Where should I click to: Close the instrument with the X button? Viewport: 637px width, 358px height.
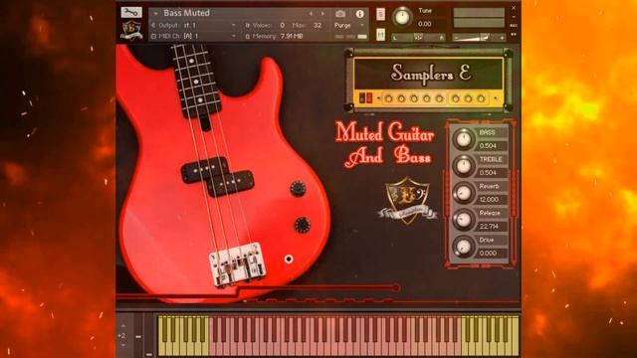514,8
